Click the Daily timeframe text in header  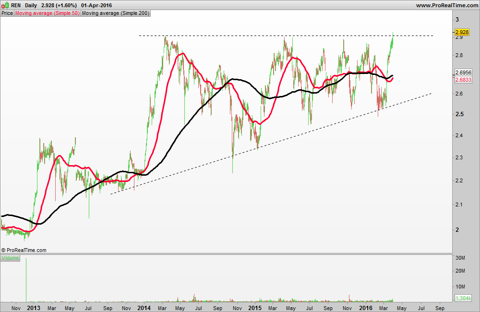point(31,5)
